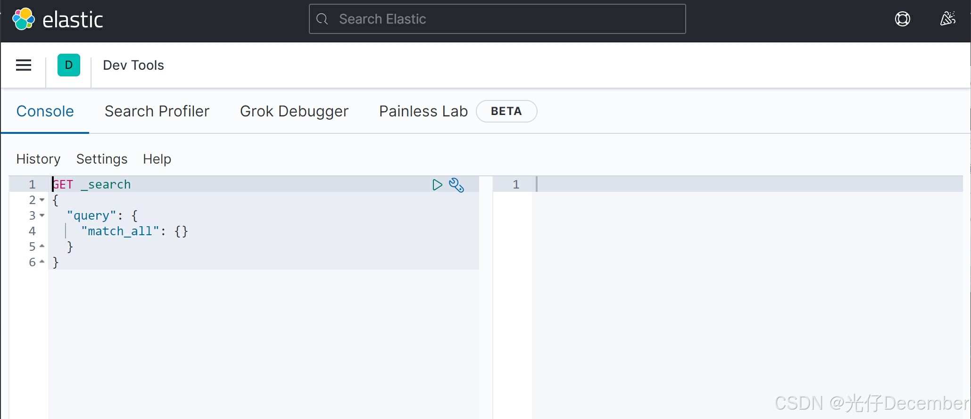Open the Dev Tools breadcrumb
The height and width of the screenshot is (419, 971).
(133, 65)
